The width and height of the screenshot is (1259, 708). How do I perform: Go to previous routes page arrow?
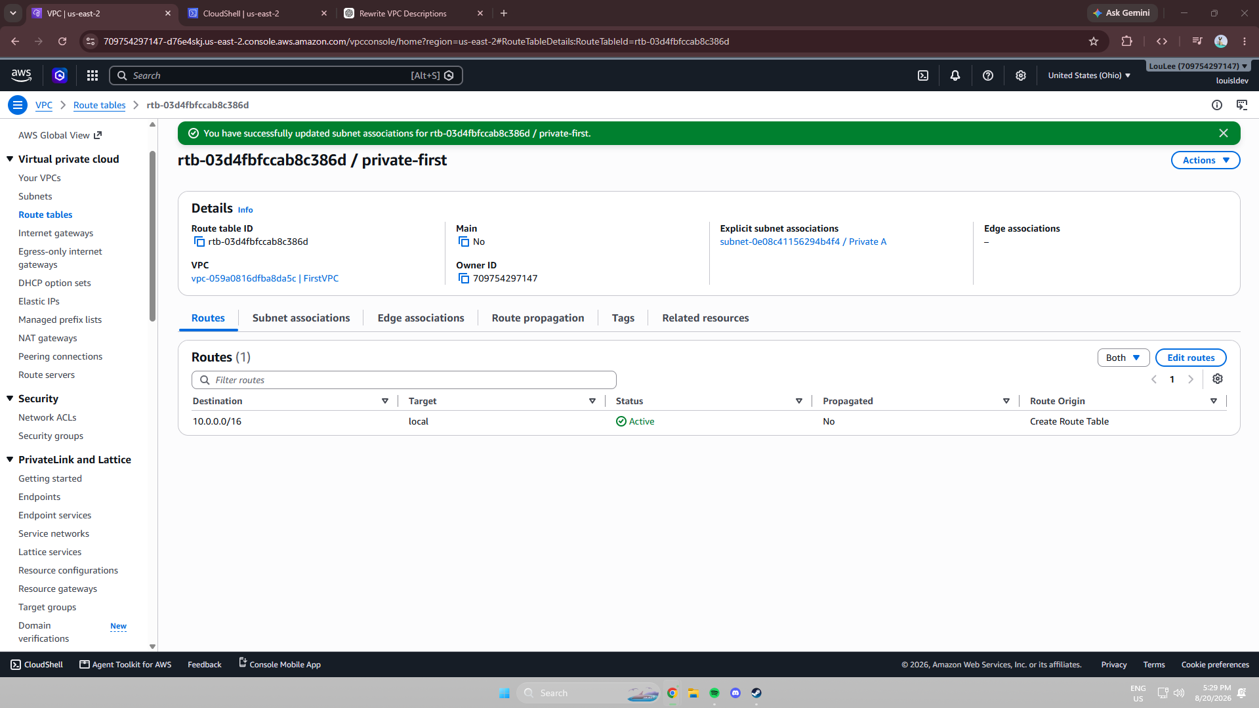pyautogui.click(x=1154, y=379)
